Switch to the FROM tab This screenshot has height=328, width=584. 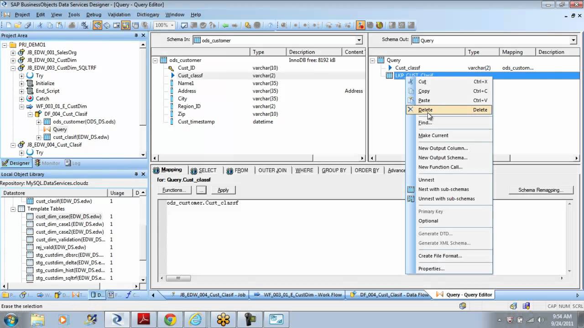(x=237, y=170)
